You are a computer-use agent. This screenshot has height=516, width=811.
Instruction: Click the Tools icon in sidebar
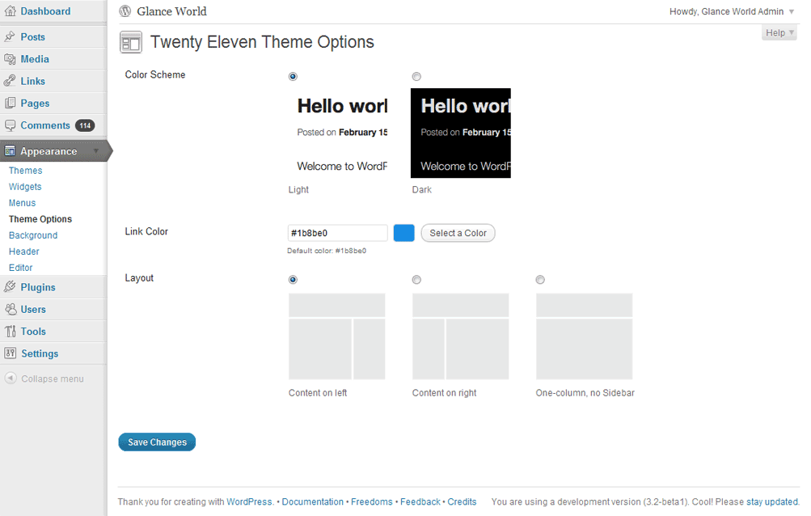tap(10, 332)
